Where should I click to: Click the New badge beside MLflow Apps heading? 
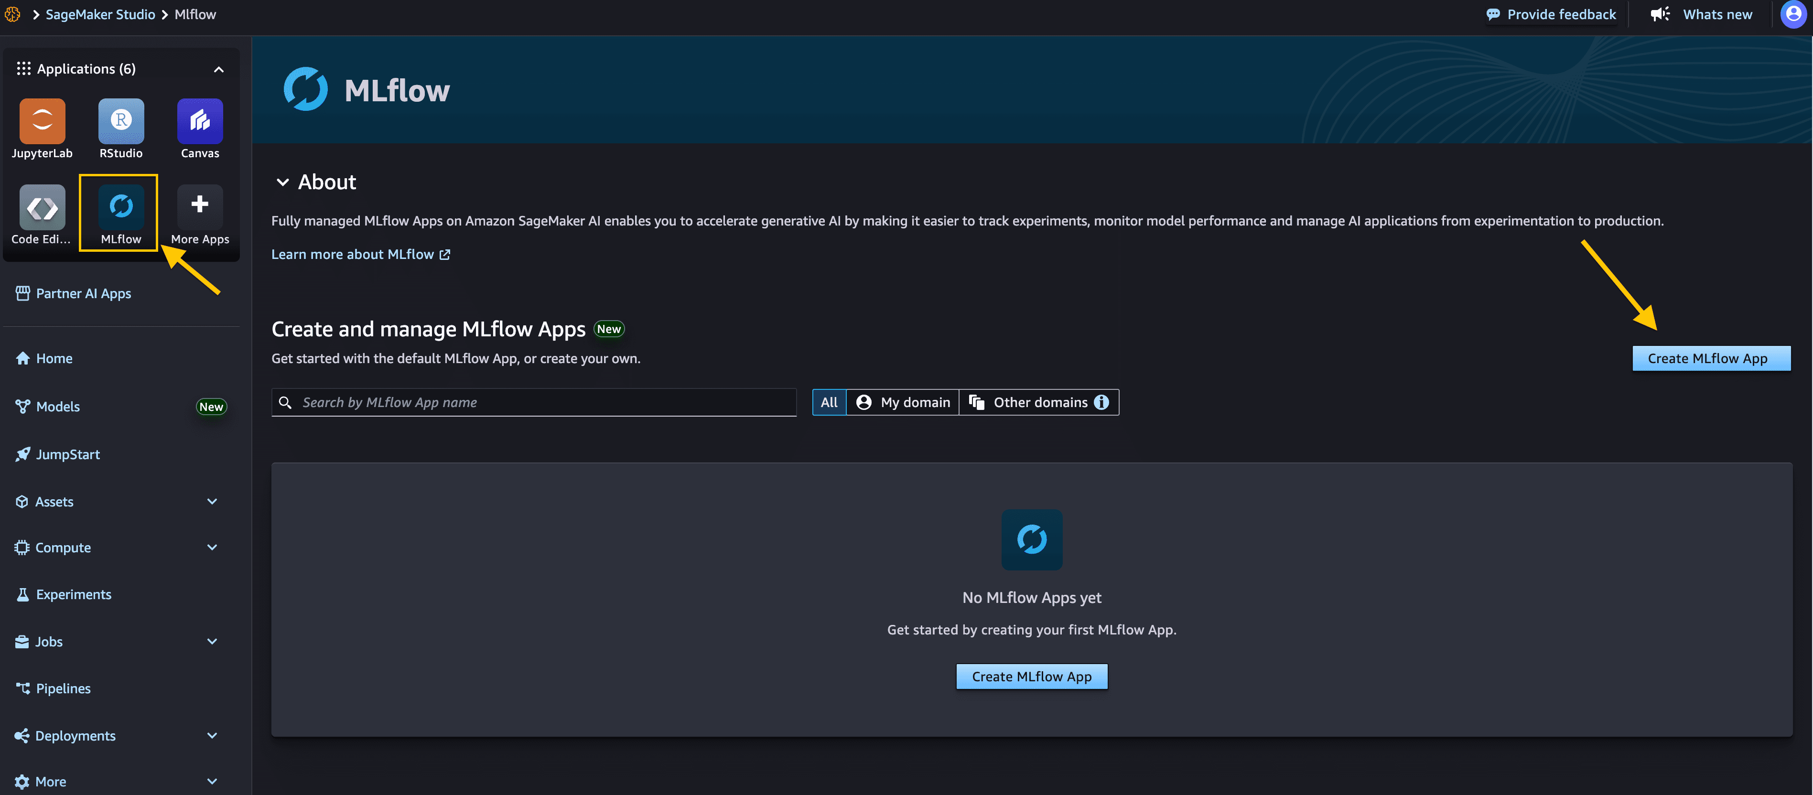click(609, 329)
